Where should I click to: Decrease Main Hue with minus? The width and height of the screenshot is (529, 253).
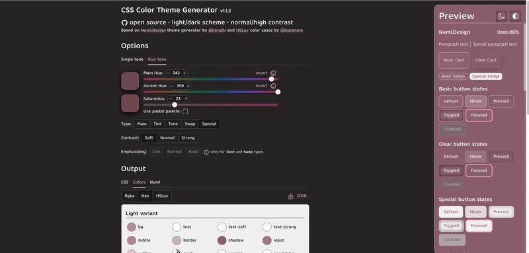(169, 73)
